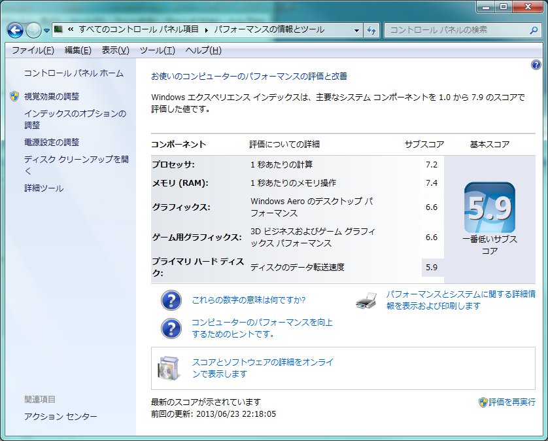This screenshot has width=548, height=441.
Task: Click the ディスクのデータ転送速度 description
Action: pos(298,268)
